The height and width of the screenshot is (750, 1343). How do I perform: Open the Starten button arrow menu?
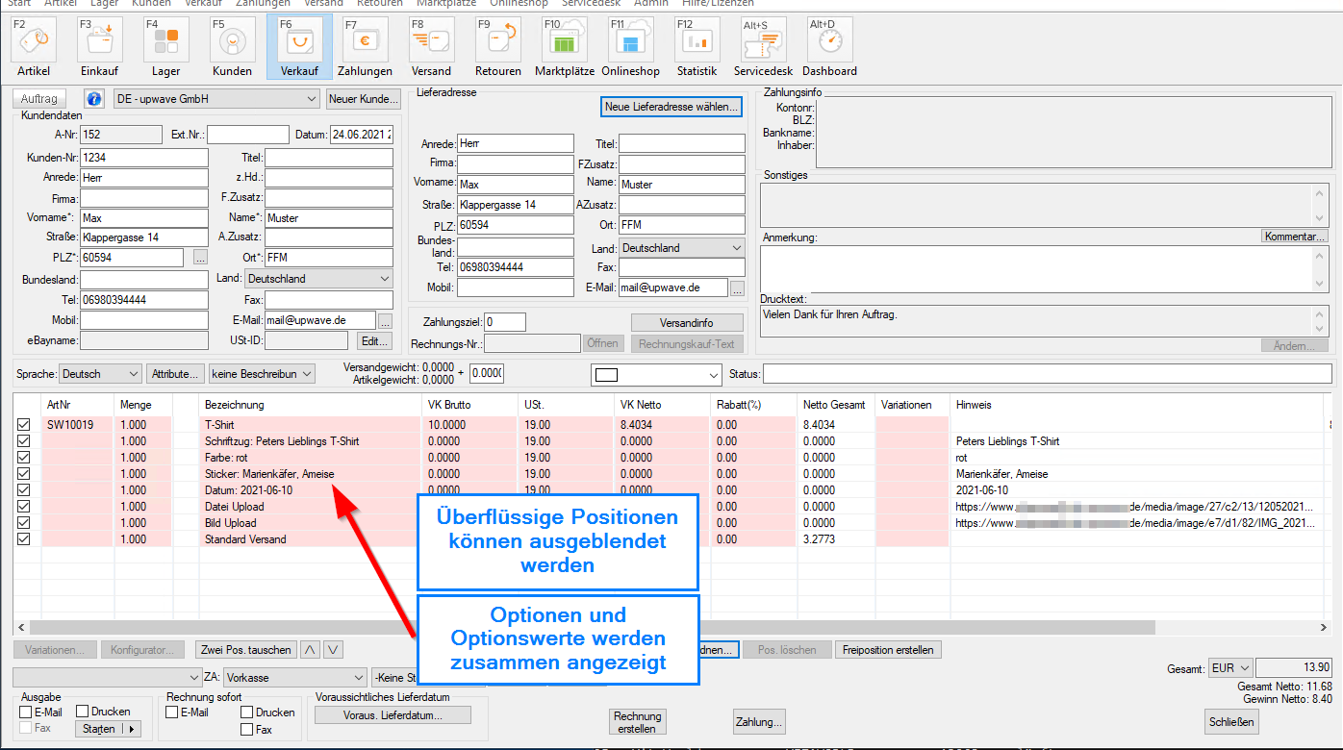pos(132,729)
